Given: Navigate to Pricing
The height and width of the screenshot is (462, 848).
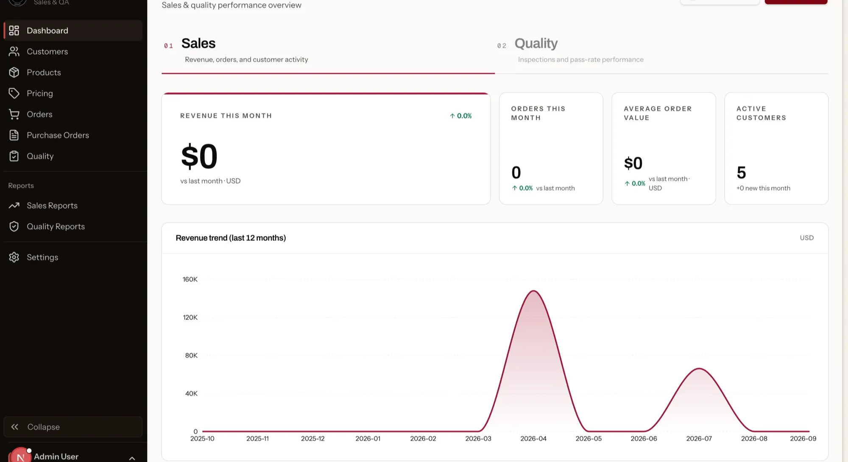Looking at the screenshot, I should pos(73,93).
